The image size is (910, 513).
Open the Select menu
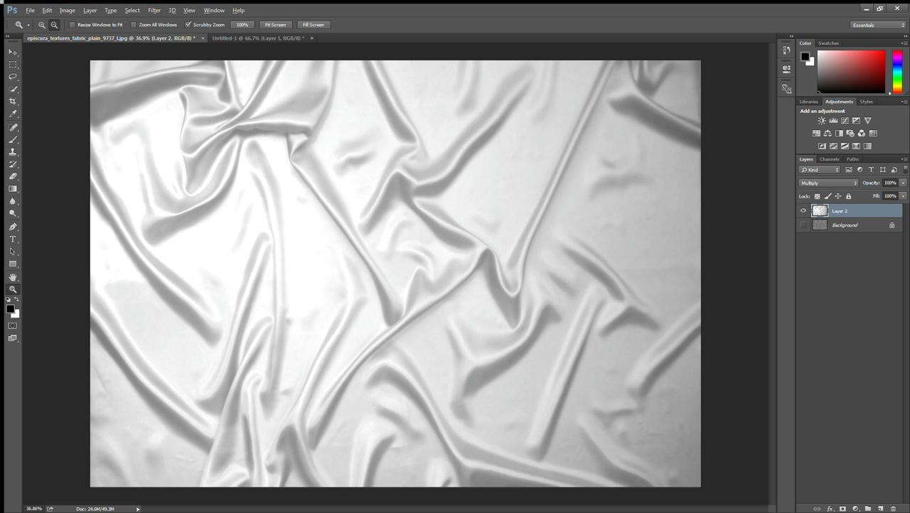132,11
